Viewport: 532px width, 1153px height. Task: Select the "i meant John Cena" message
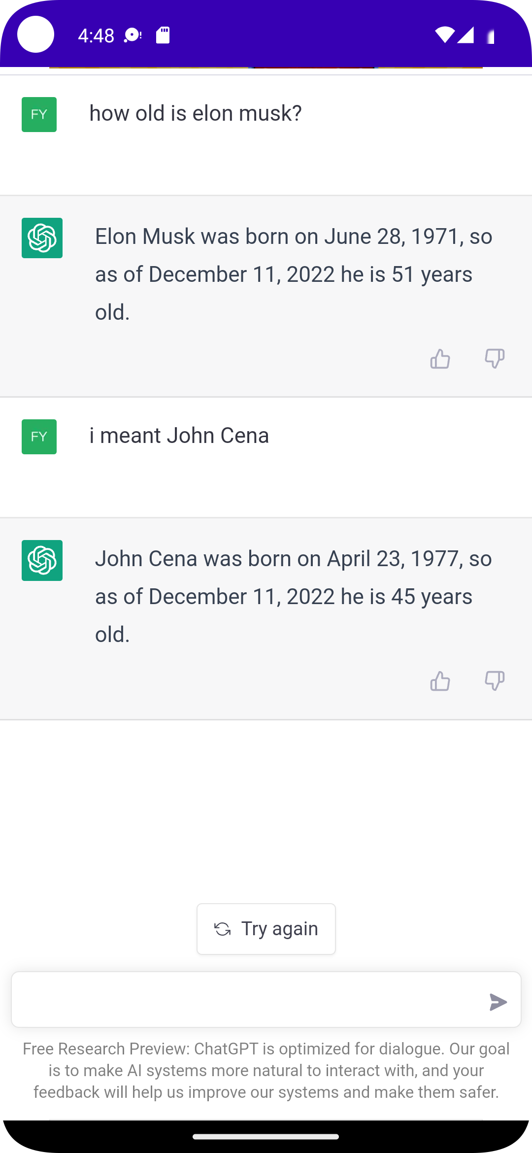(179, 436)
